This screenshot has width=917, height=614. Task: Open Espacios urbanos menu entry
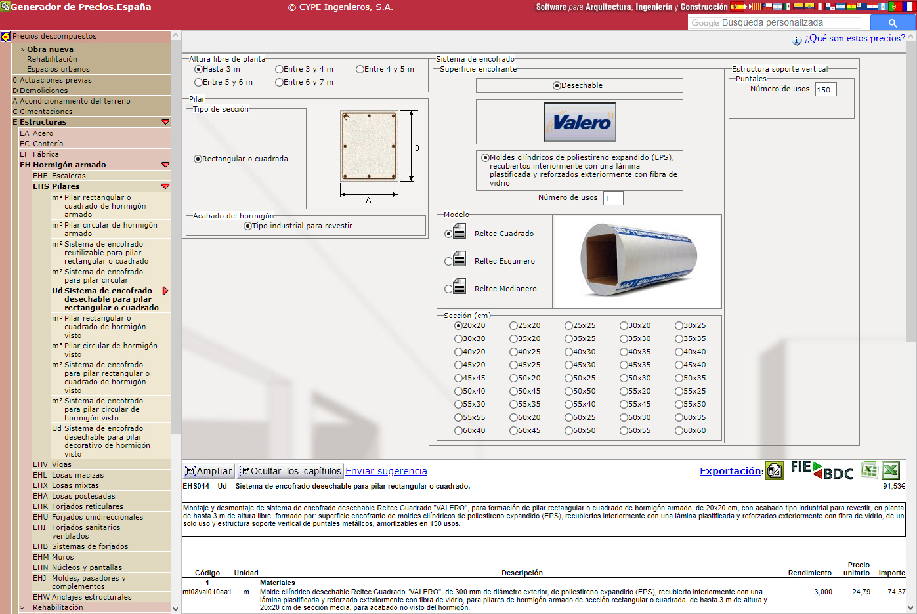pos(58,69)
